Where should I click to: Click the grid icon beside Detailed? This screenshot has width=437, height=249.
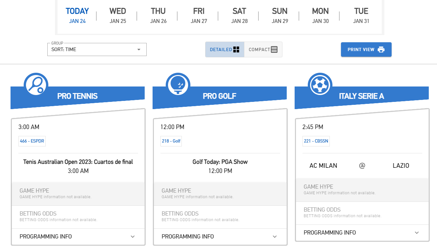point(236,49)
